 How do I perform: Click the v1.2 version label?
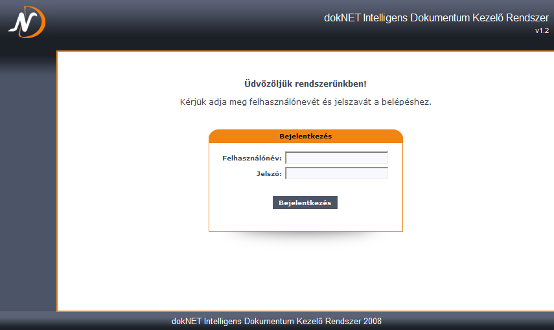click(542, 30)
